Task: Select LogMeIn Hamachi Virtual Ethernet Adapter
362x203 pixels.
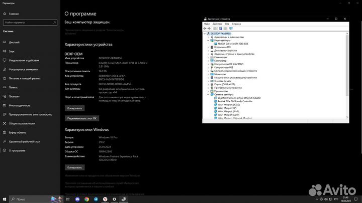Action: (239, 98)
